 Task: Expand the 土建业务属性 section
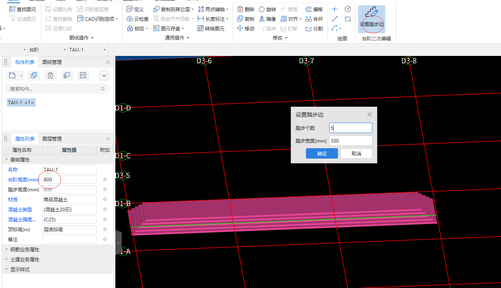coord(6,260)
